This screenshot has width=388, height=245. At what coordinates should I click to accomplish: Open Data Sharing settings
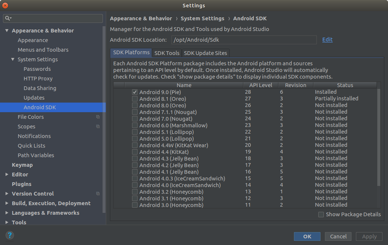point(40,88)
